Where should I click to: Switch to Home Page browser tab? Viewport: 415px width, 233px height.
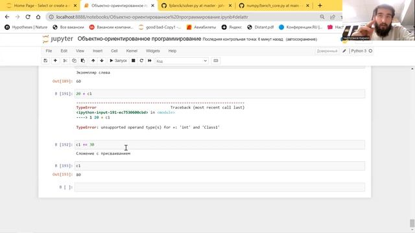(x=40, y=6)
